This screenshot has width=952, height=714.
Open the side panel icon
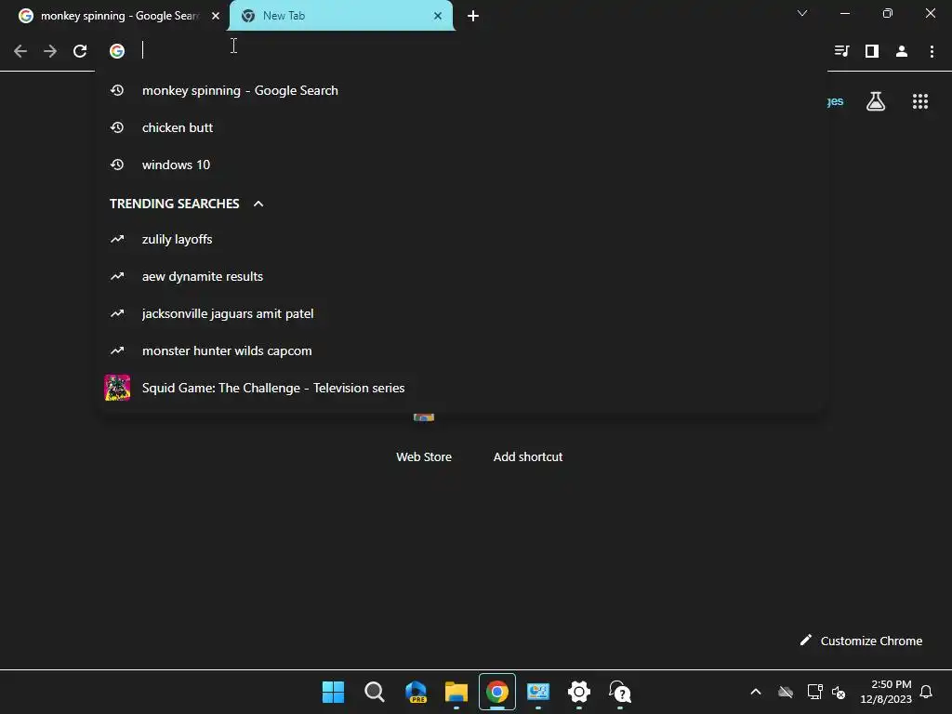[x=872, y=51]
